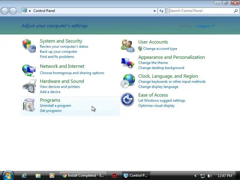Screen dimensions: 240x180
Task: Click View devices and printers
Action: pyautogui.click(x=60, y=87)
